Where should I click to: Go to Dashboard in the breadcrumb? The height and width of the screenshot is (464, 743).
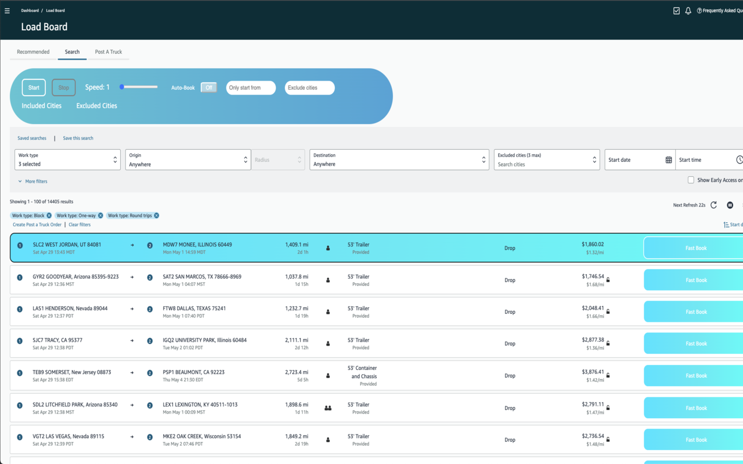[30, 10]
